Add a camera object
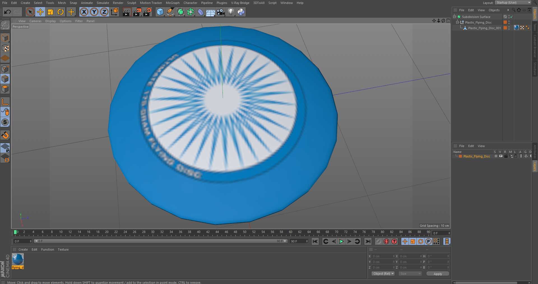 tap(221, 12)
